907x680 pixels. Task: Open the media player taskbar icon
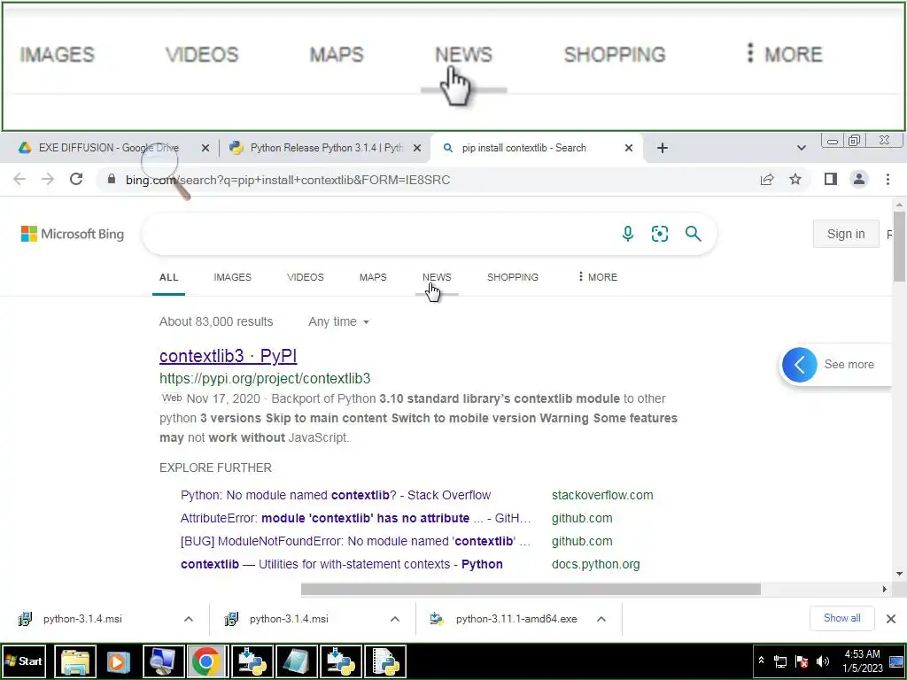coord(118,661)
